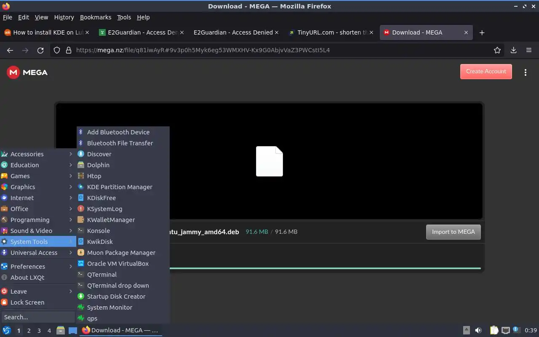Viewport: 539px width, 337px height.
Task: Launch Startup Disk Creator
Action: click(x=123, y=296)
